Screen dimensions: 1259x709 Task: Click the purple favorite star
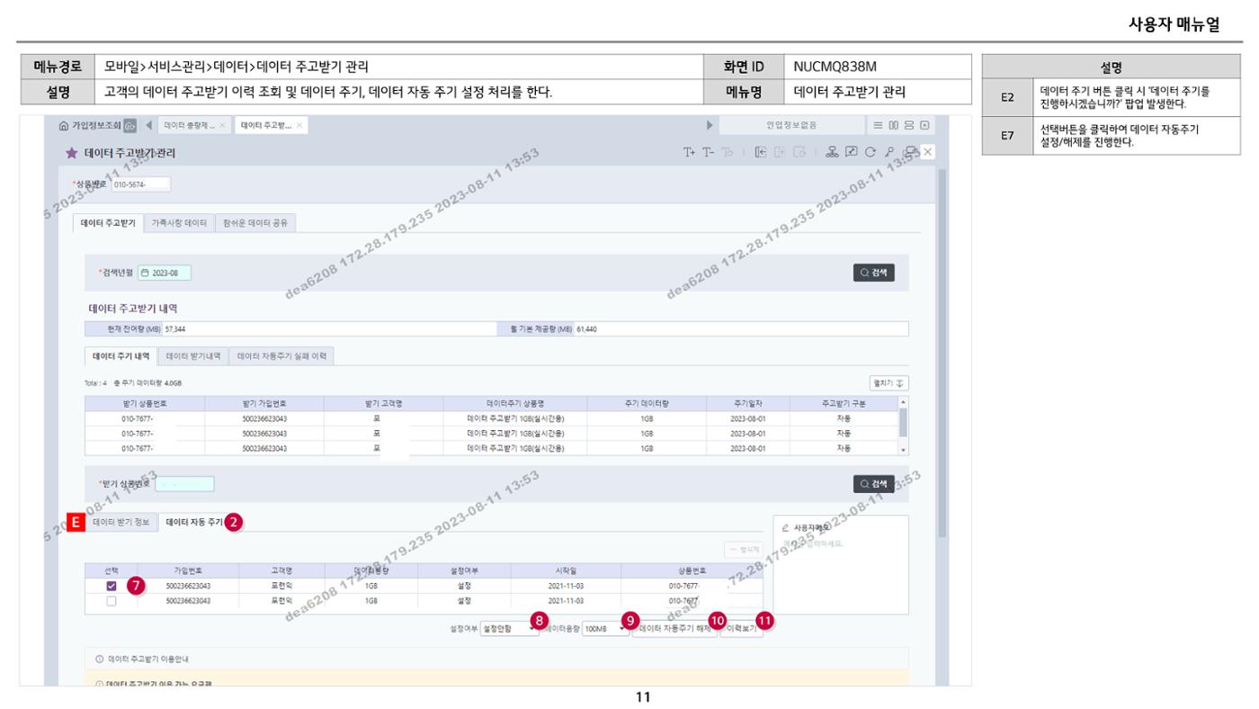[x=71, y=154]
